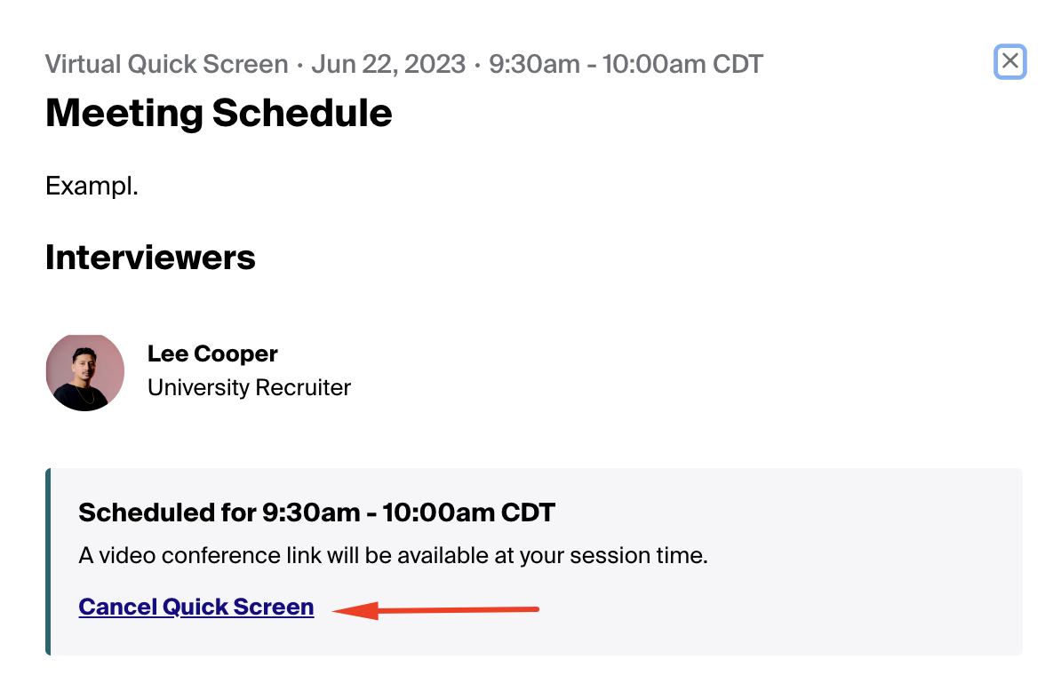Click the University Recruiter job title
The width and height of the screenshot is (1061, 691).
point(249,388)
